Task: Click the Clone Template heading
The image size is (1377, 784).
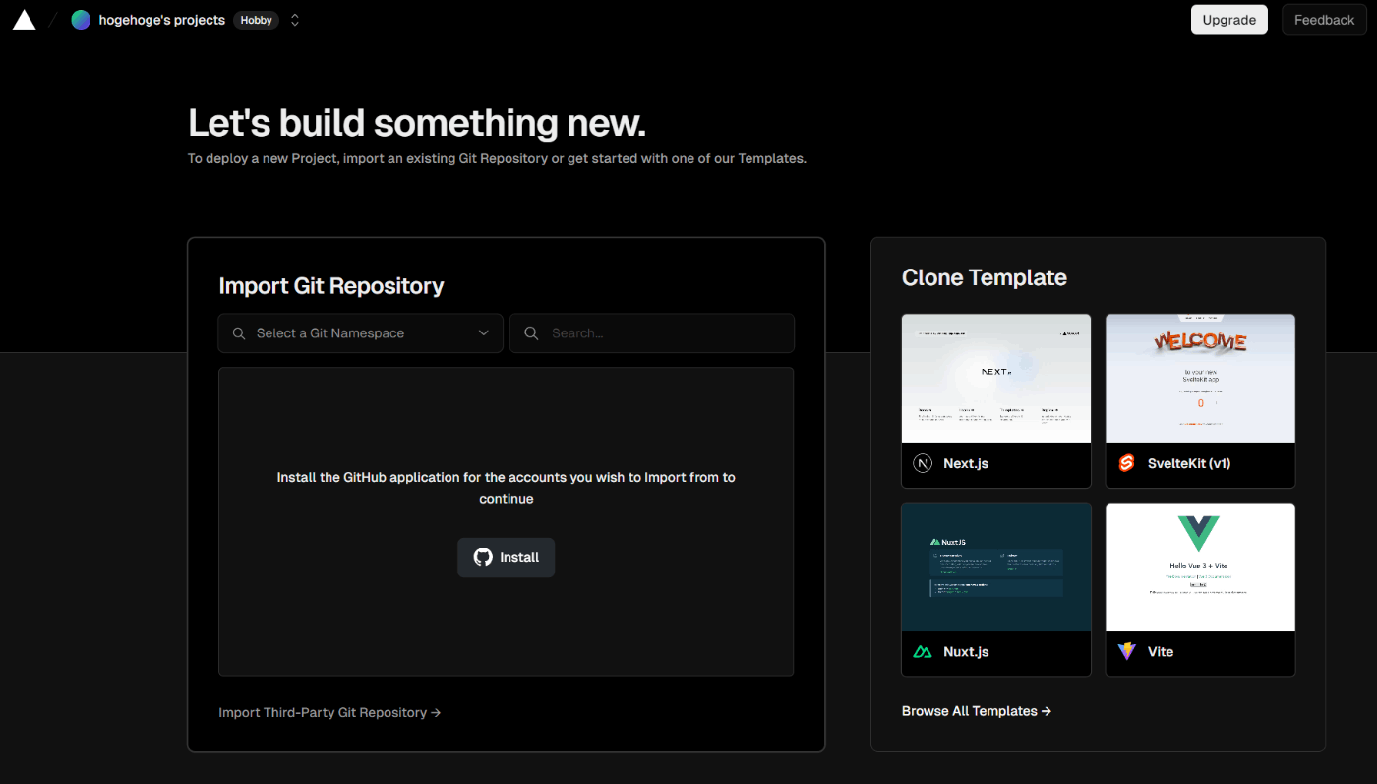Action: pyautogui.click(x=985, y=277)
